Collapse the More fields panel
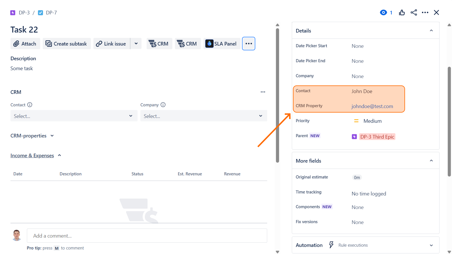Screen dimensions: 452x254 (431, 161)
